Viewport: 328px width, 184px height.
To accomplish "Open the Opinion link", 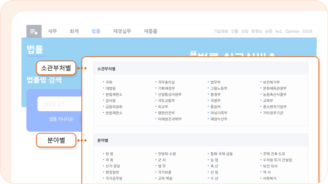I will pyautogui.click(x=292, y=32).
